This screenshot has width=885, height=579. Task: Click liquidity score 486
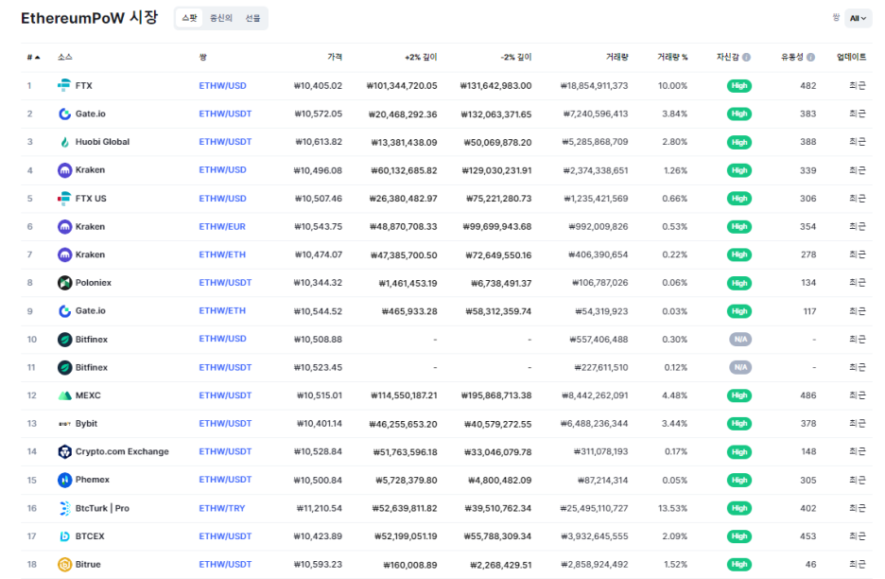click(808, 395)
